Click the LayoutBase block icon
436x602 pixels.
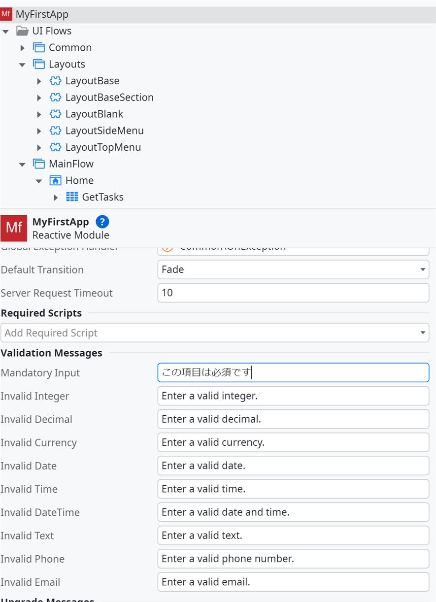[x=56, y=81]
